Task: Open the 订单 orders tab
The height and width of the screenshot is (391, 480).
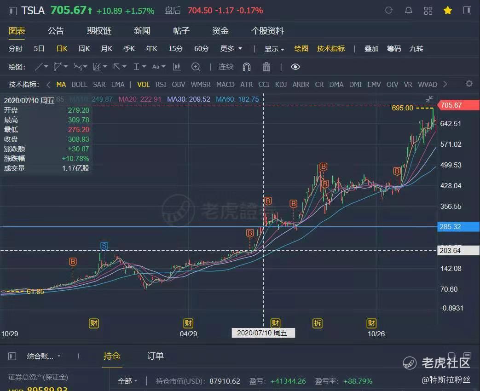Action: pyautogui.click(x=156, y=356)
